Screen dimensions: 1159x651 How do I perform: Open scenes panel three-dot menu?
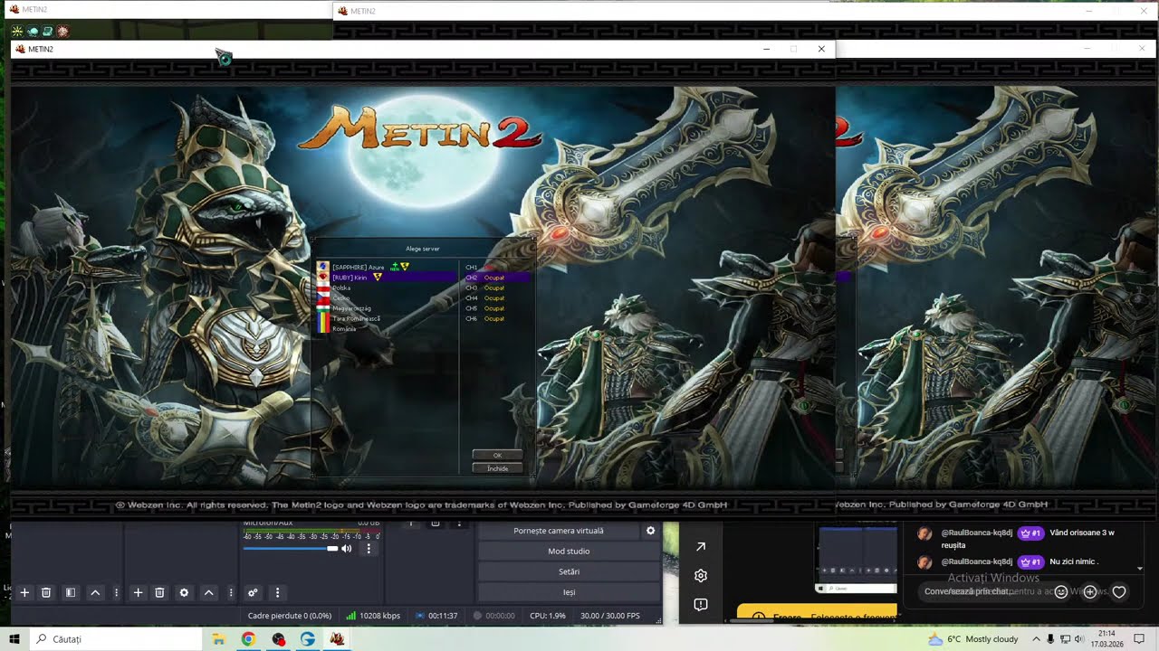[x=116, y=593]
